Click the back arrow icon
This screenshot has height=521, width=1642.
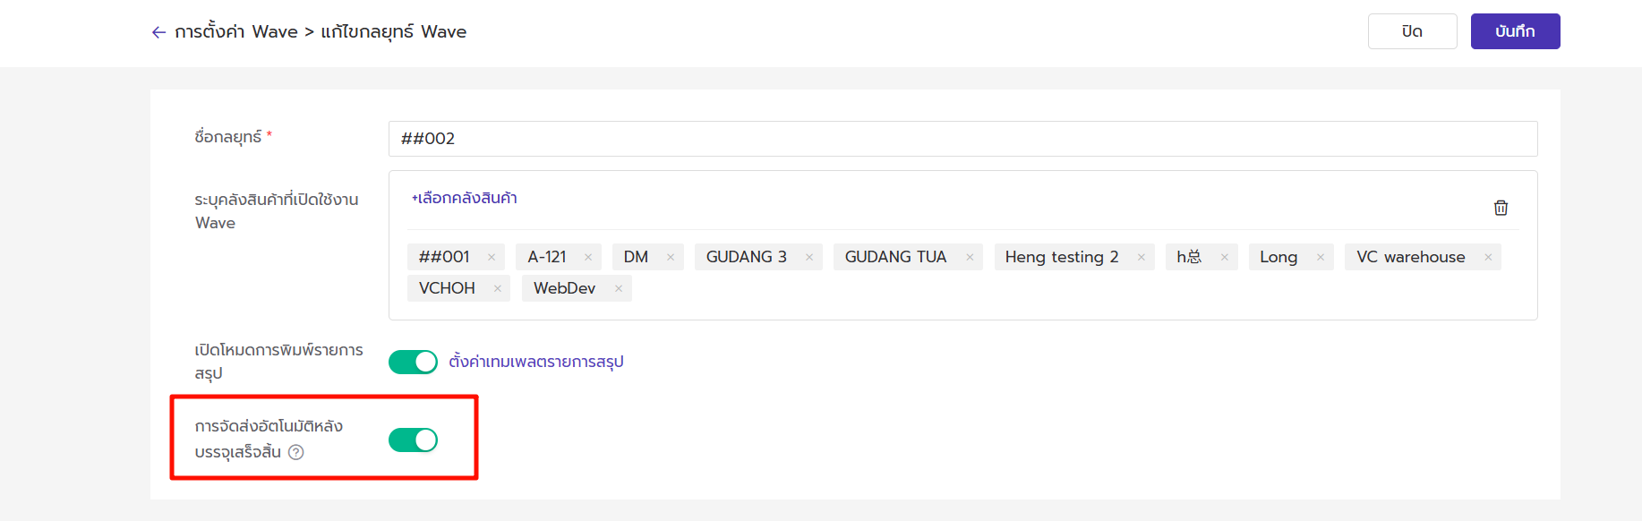click(x=158, y=32)
